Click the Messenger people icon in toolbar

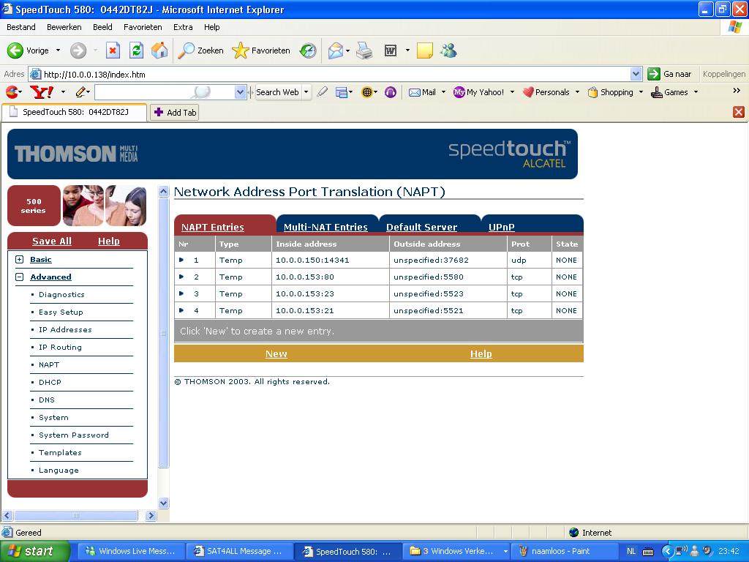tap(448, 50)
